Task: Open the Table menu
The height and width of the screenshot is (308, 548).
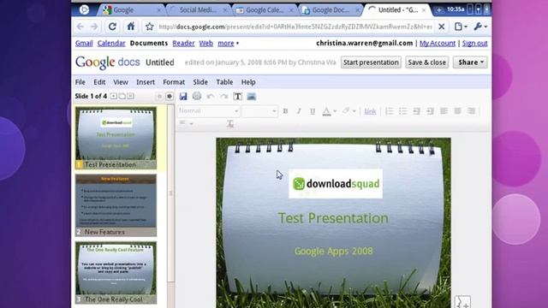Action: (x=224, y=82)
